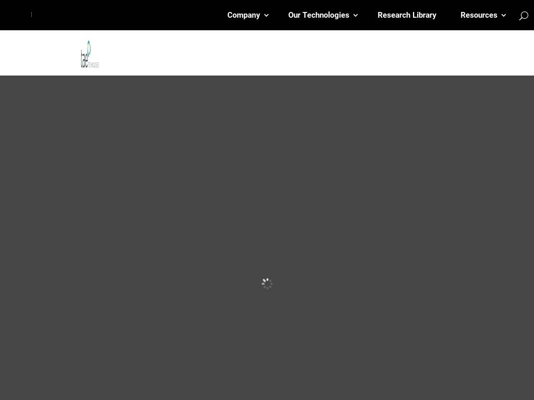Go to the Research Library page
This screenshot has width=534, height=400.
(x=407, y=15)
